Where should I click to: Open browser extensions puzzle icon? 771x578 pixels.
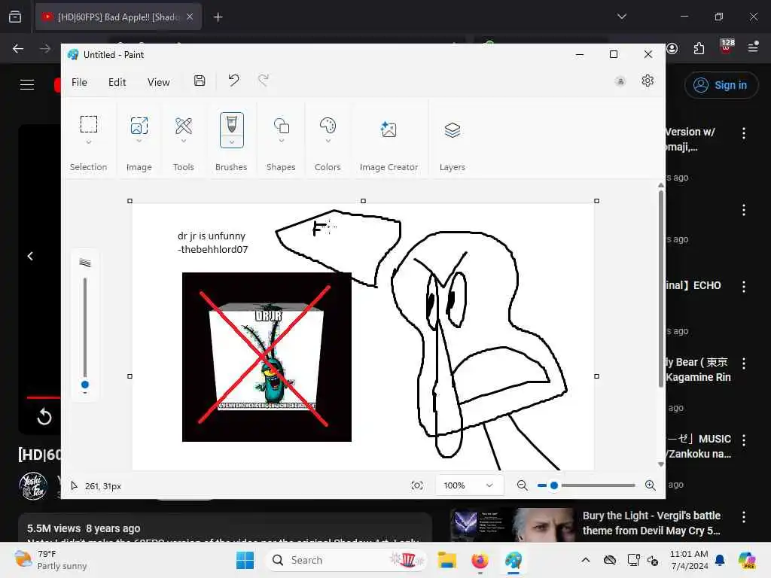[x=699, y=48]
